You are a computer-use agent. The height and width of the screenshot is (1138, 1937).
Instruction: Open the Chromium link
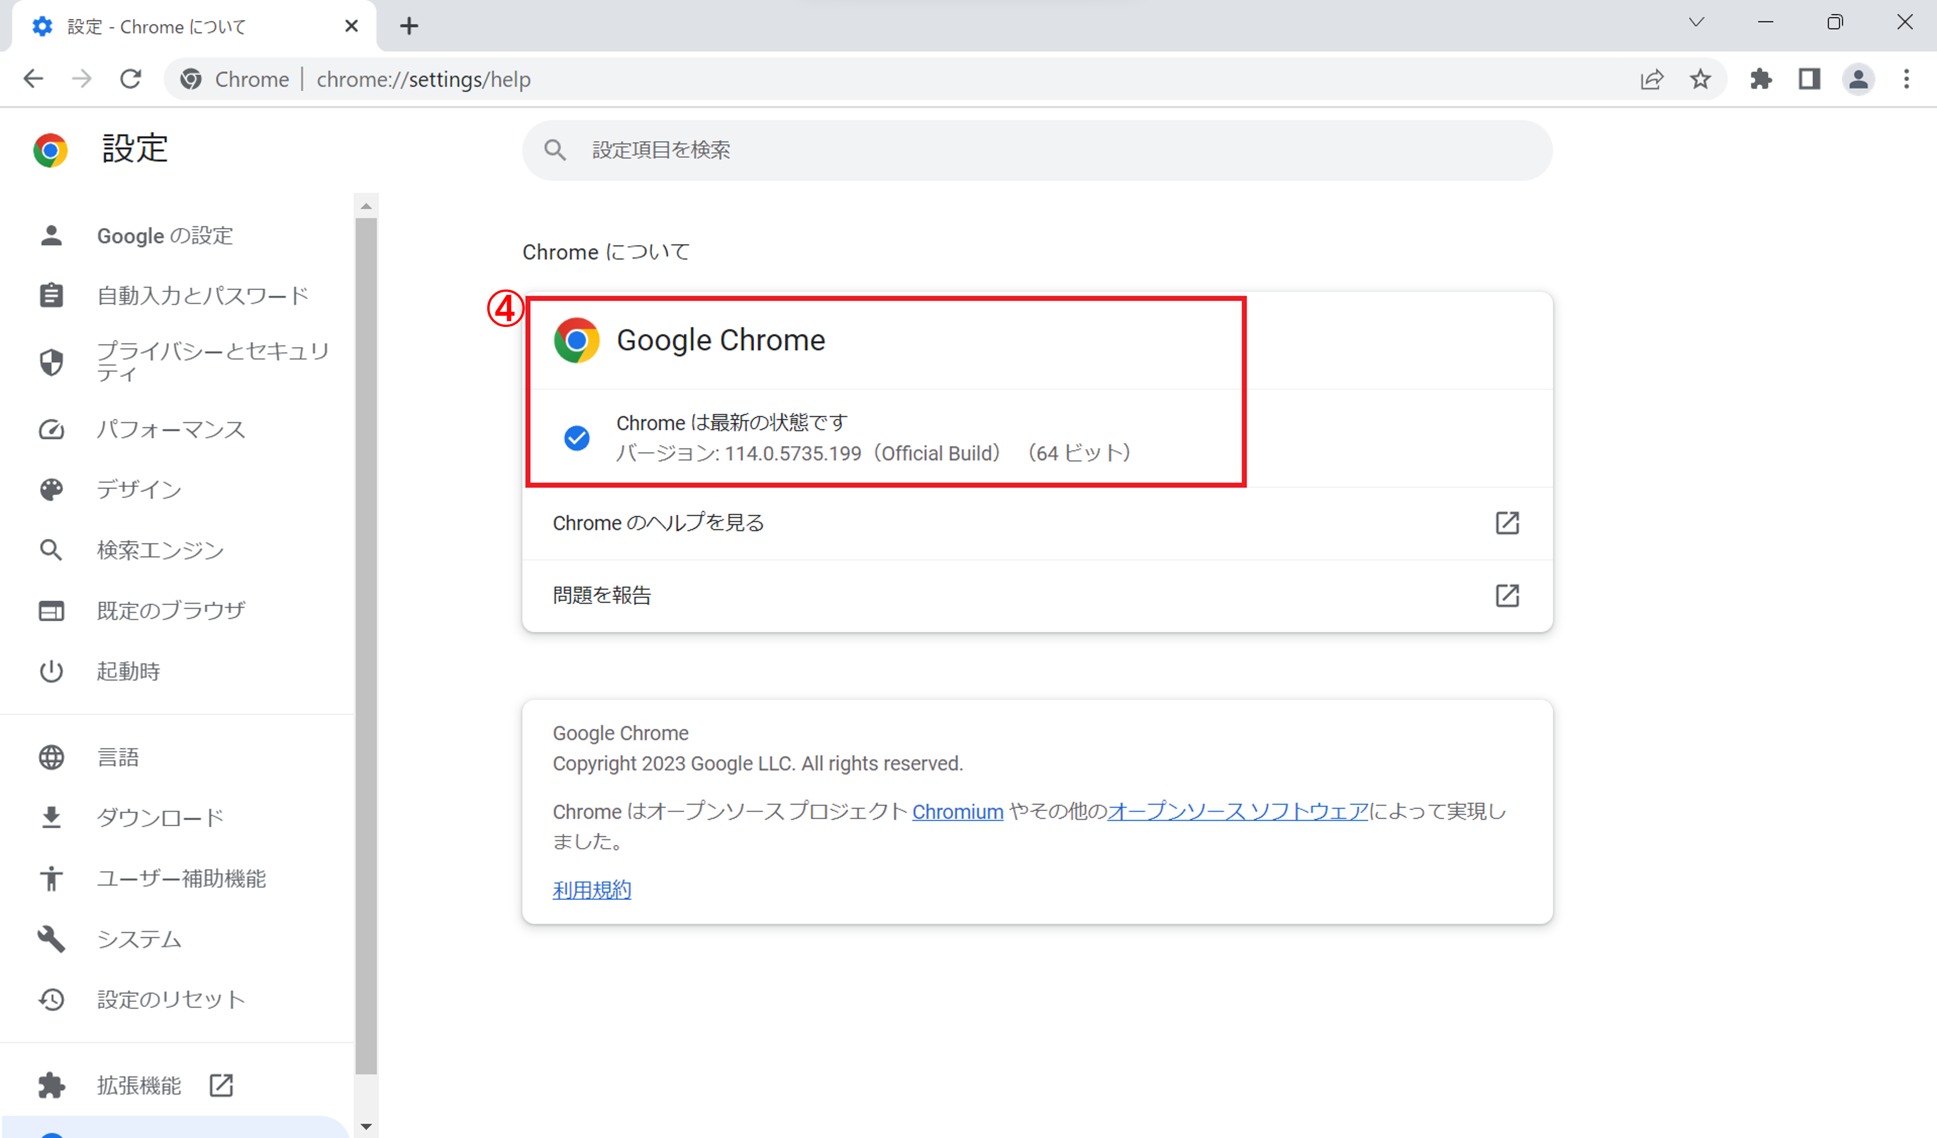point(957,812)
